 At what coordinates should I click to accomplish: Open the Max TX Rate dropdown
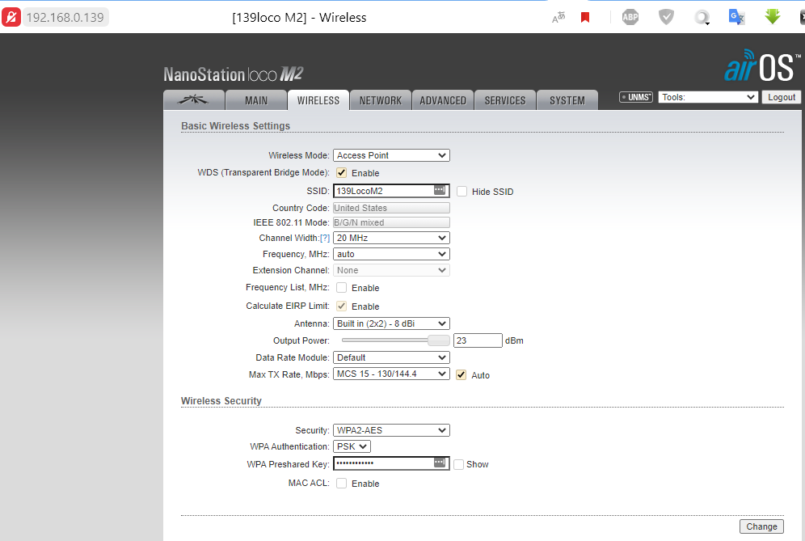(x=391, y=374)
